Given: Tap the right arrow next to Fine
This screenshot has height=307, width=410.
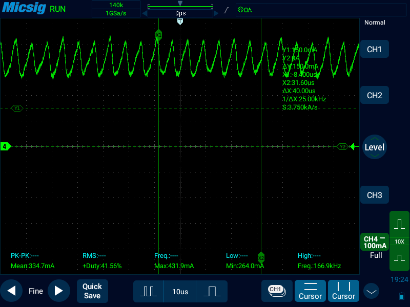Looking at the screenshot, I should click(58, 291).
